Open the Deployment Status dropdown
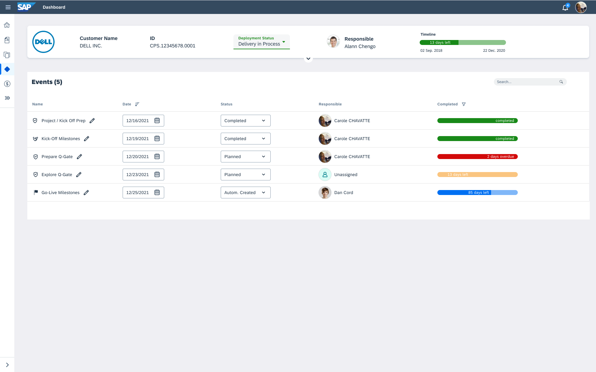This screenshot has width=596, height=372. (x=261, y=42)
